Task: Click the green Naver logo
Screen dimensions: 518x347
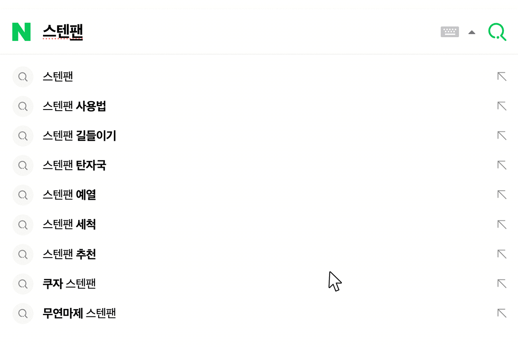Action: pyautogui.click(x=22, y=32)
